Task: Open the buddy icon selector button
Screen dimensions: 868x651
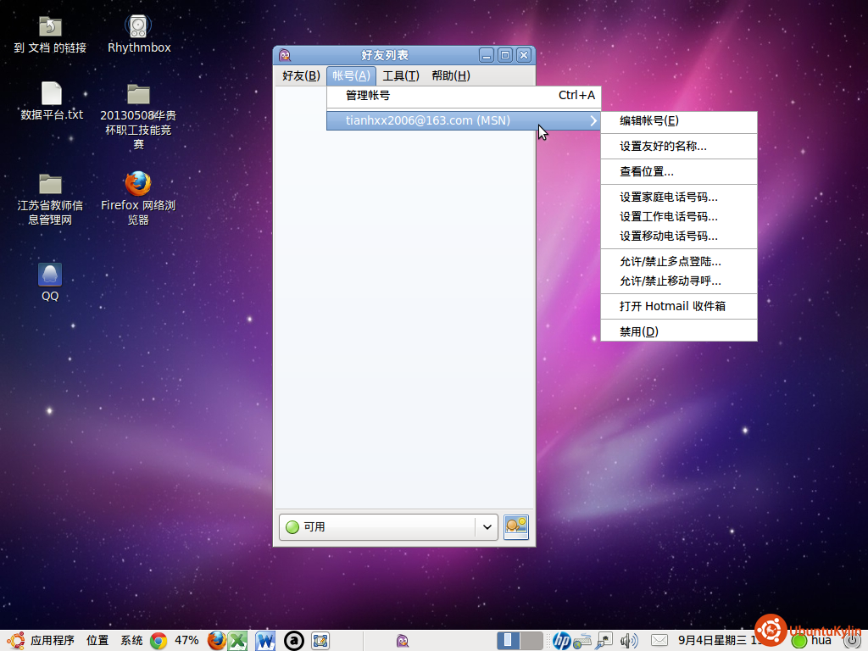Action: coord(516,526)
